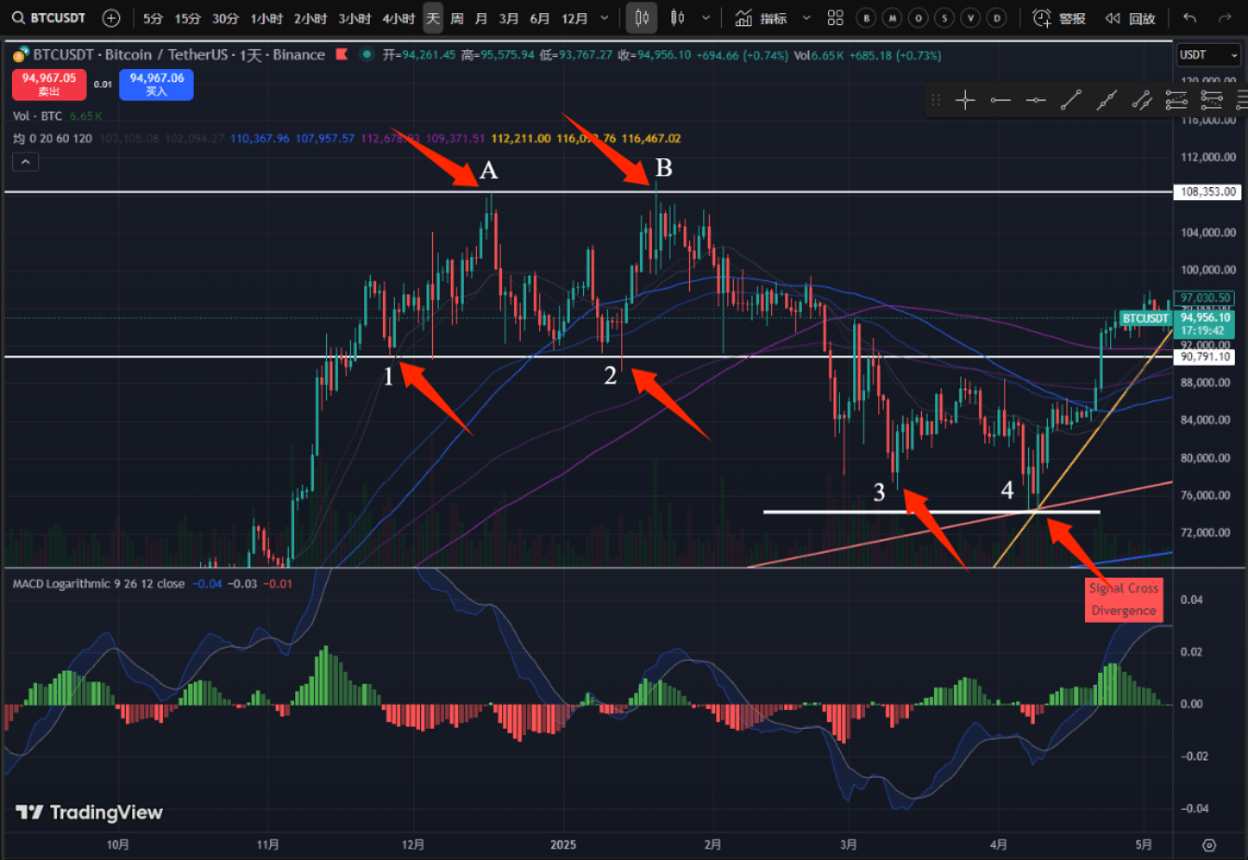
Task: Collapse the indicator legend with chevron
Action: click(25, 163)
